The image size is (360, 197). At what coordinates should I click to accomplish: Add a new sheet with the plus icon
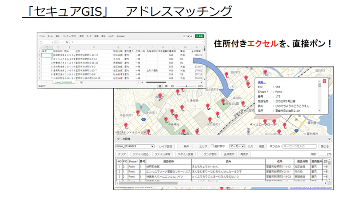point(81,82)
